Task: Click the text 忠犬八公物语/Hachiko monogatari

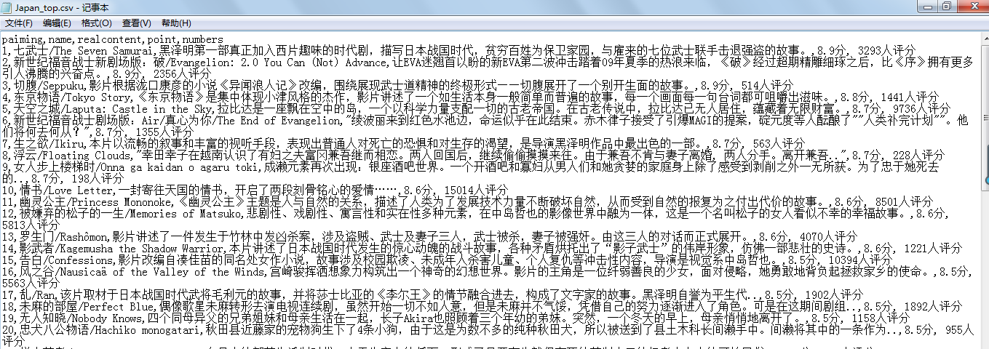Action: (109, 330)
